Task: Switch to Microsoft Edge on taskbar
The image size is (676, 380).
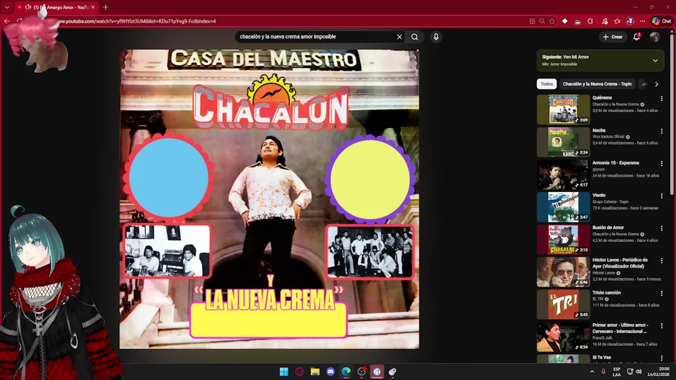Action: coord(346,372)
